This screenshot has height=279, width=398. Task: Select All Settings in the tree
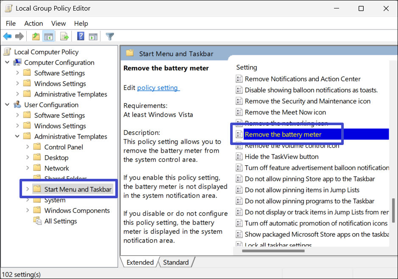(61, 221)
